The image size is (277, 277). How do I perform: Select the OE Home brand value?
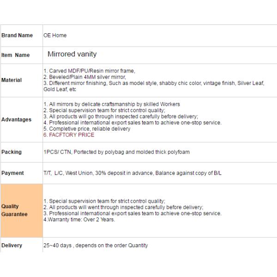point(55,36)
